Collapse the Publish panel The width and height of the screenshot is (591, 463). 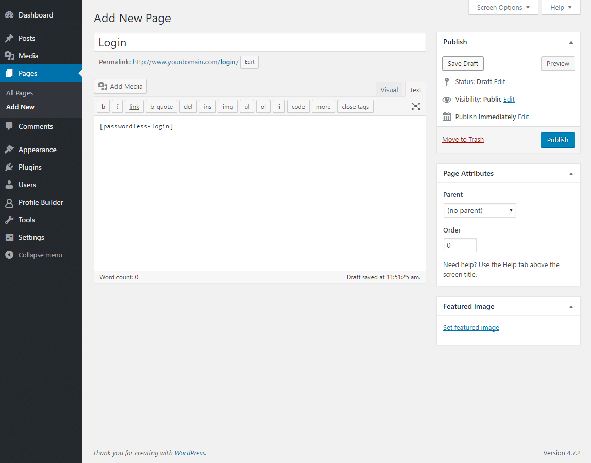571,42
